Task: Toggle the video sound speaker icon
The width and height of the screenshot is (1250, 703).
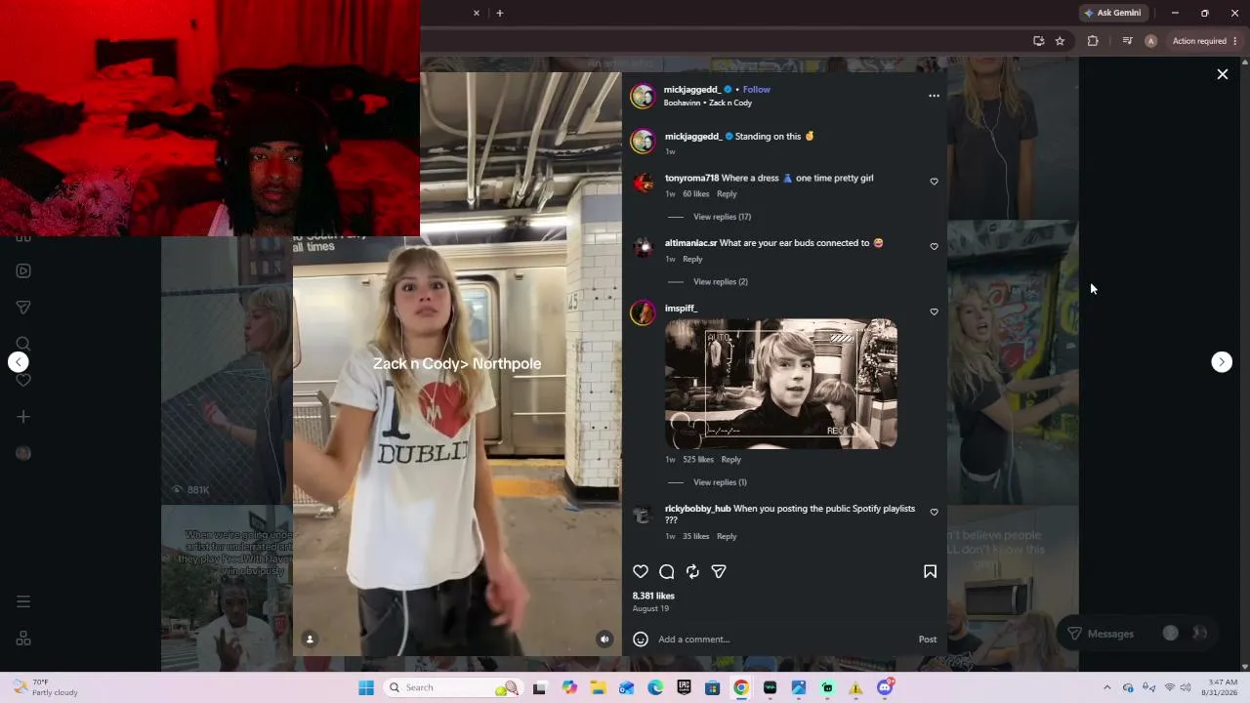Action: (604, 640)
